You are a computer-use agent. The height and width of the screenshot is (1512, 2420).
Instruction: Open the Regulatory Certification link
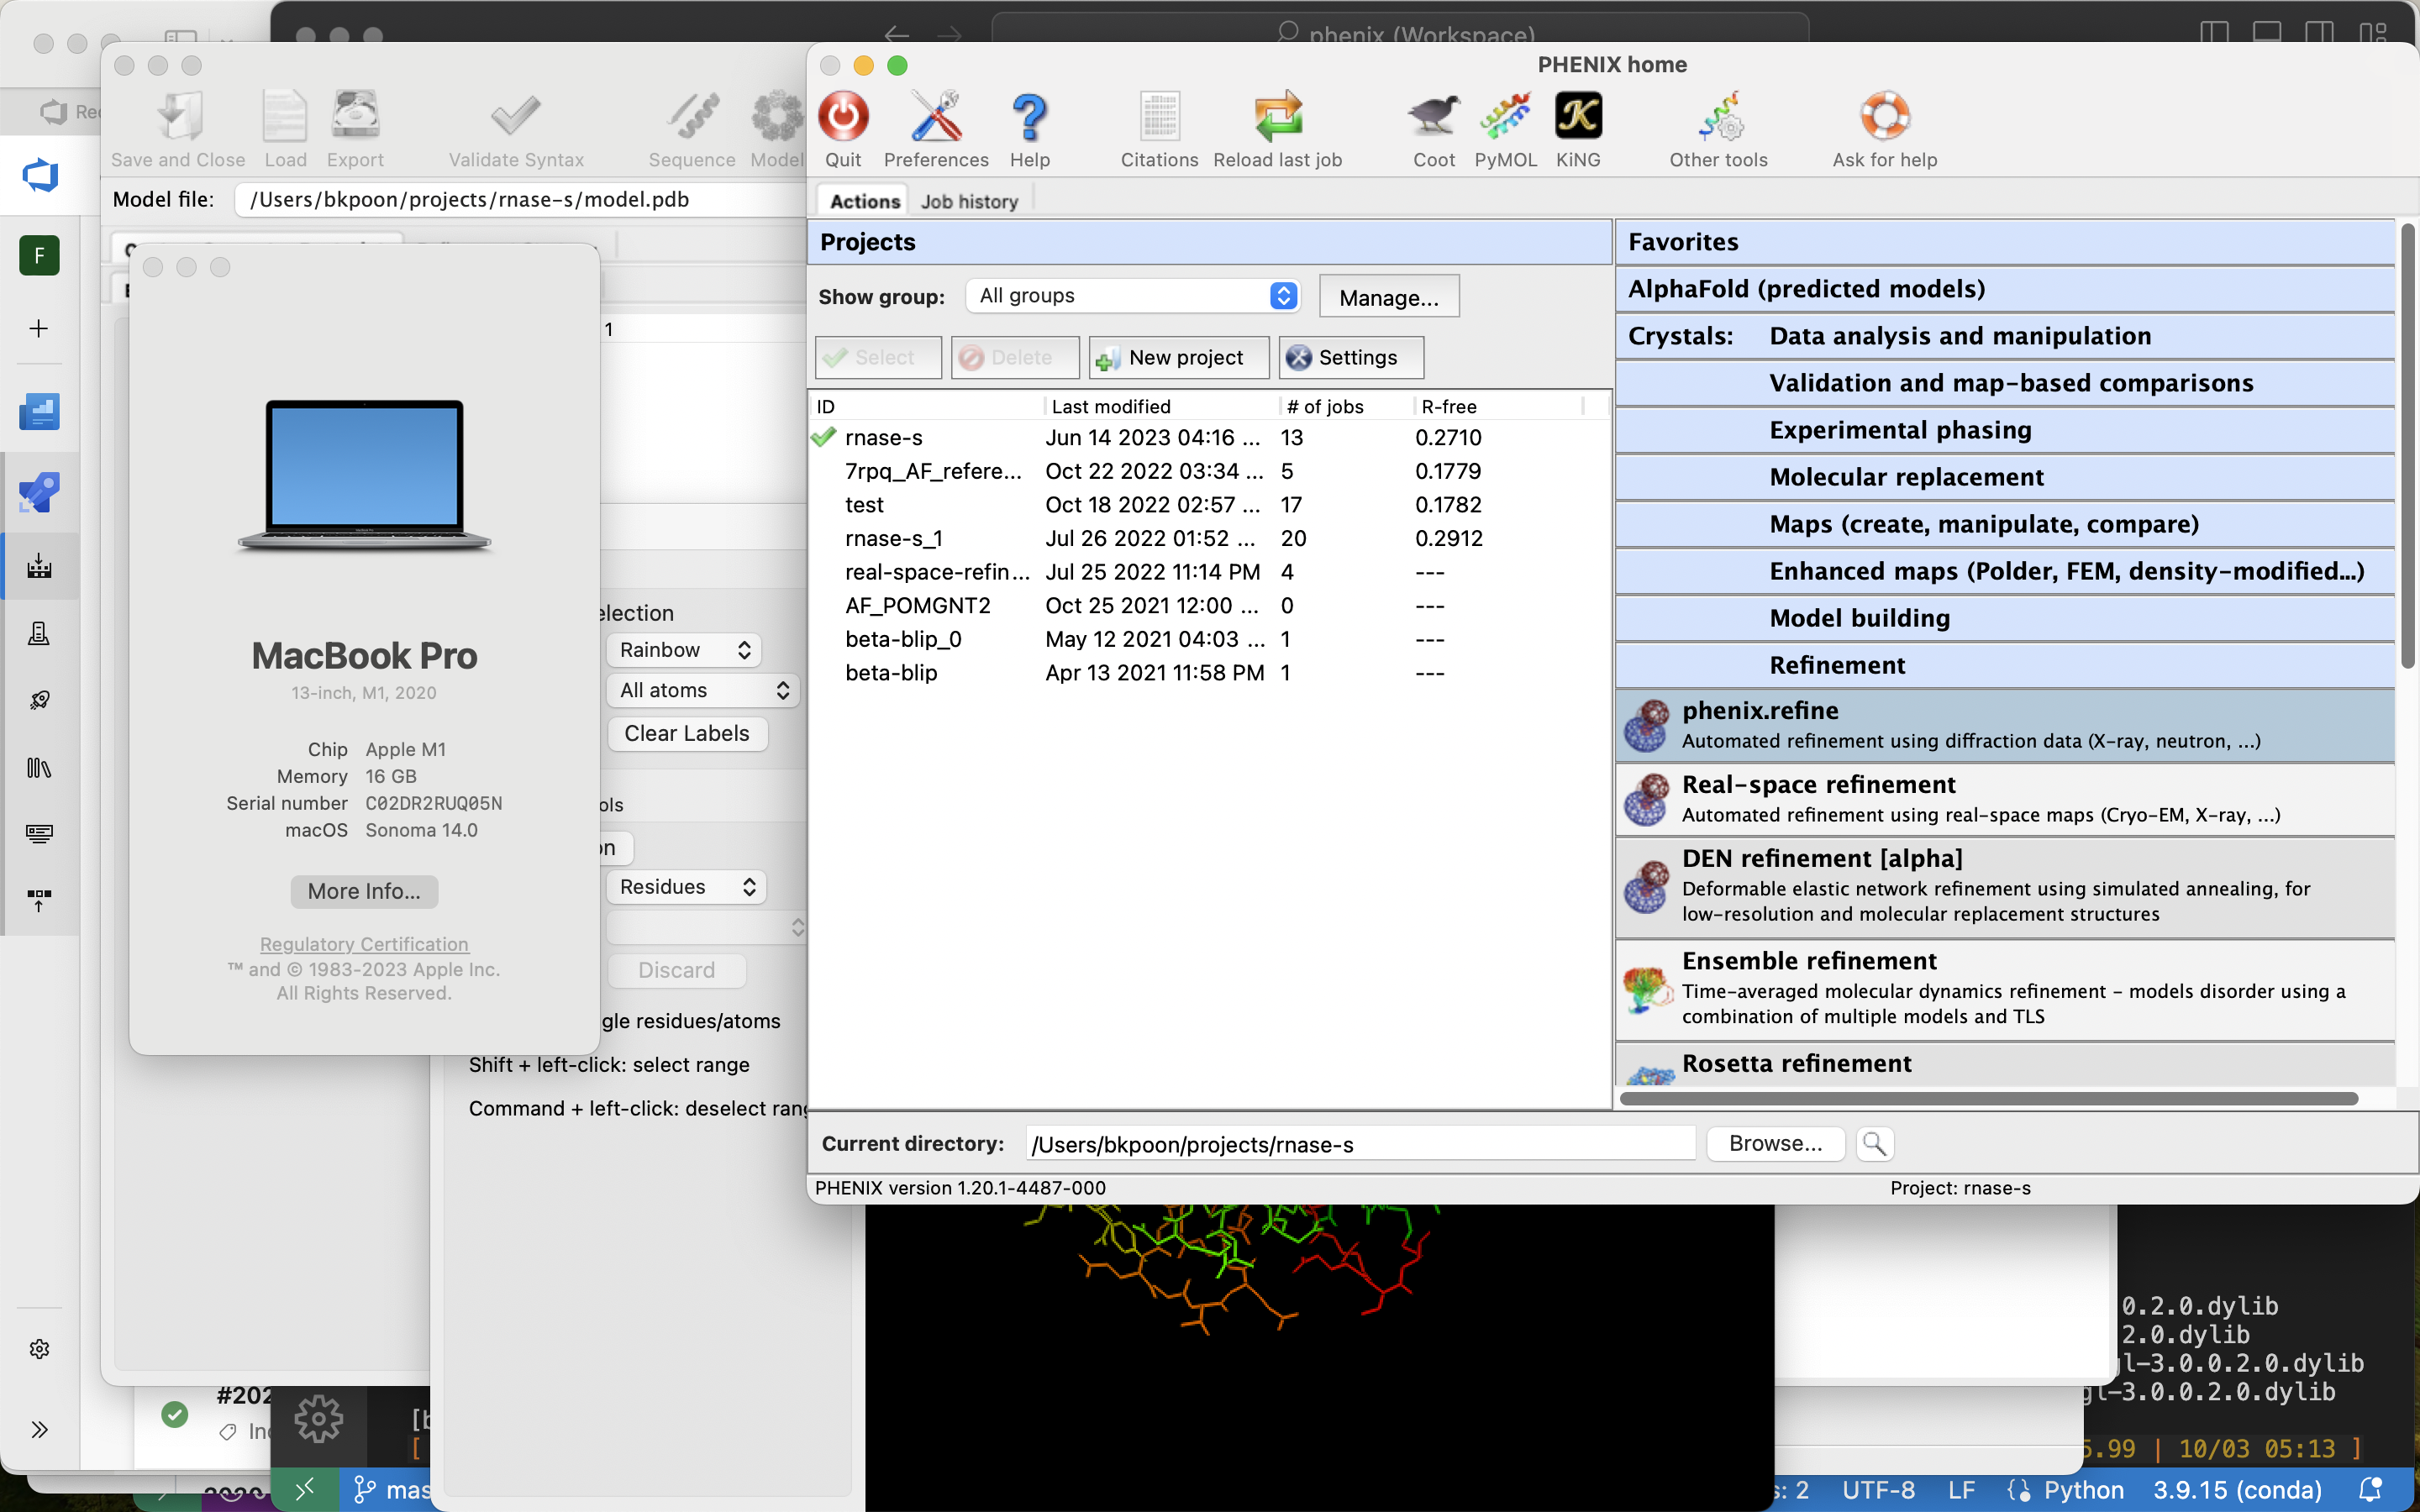click(x=364, y=944)
